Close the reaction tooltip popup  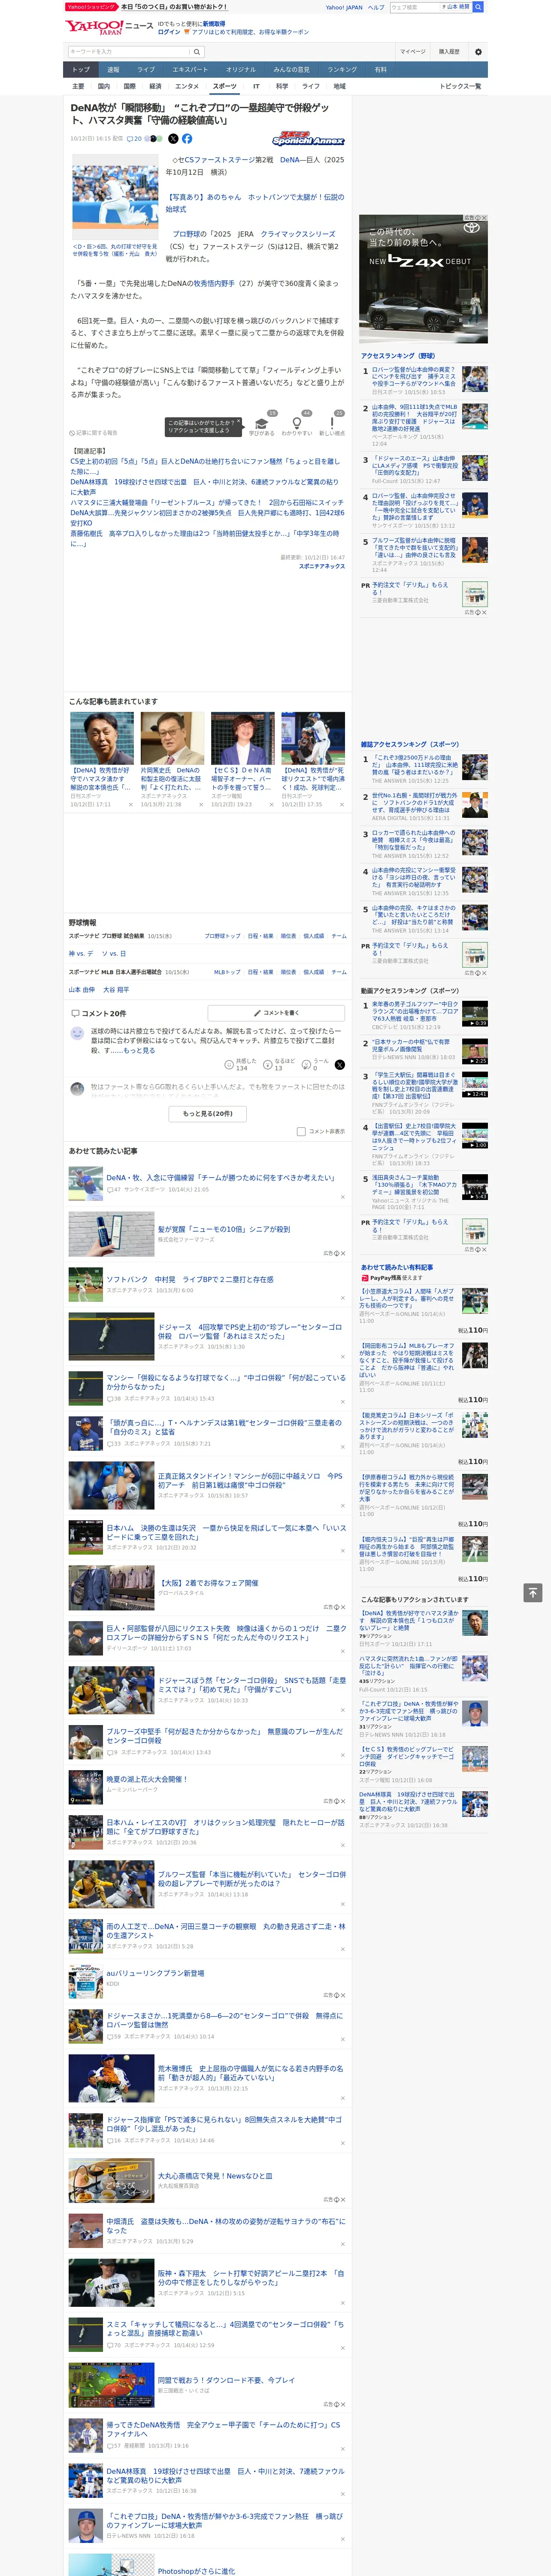[x=239, y=422]
